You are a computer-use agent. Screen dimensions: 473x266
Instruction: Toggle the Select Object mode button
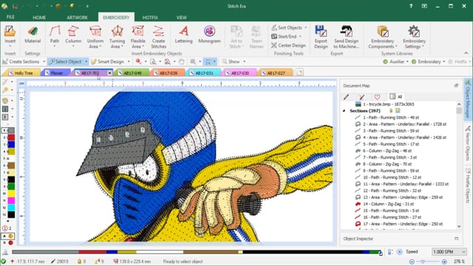tap(66, 61)
